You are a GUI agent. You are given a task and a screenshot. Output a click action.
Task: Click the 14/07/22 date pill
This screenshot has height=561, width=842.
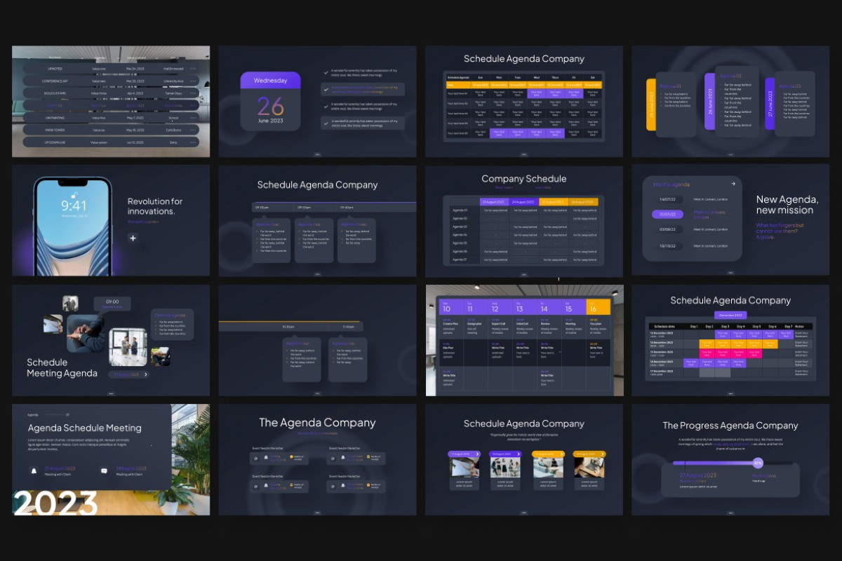667,199
